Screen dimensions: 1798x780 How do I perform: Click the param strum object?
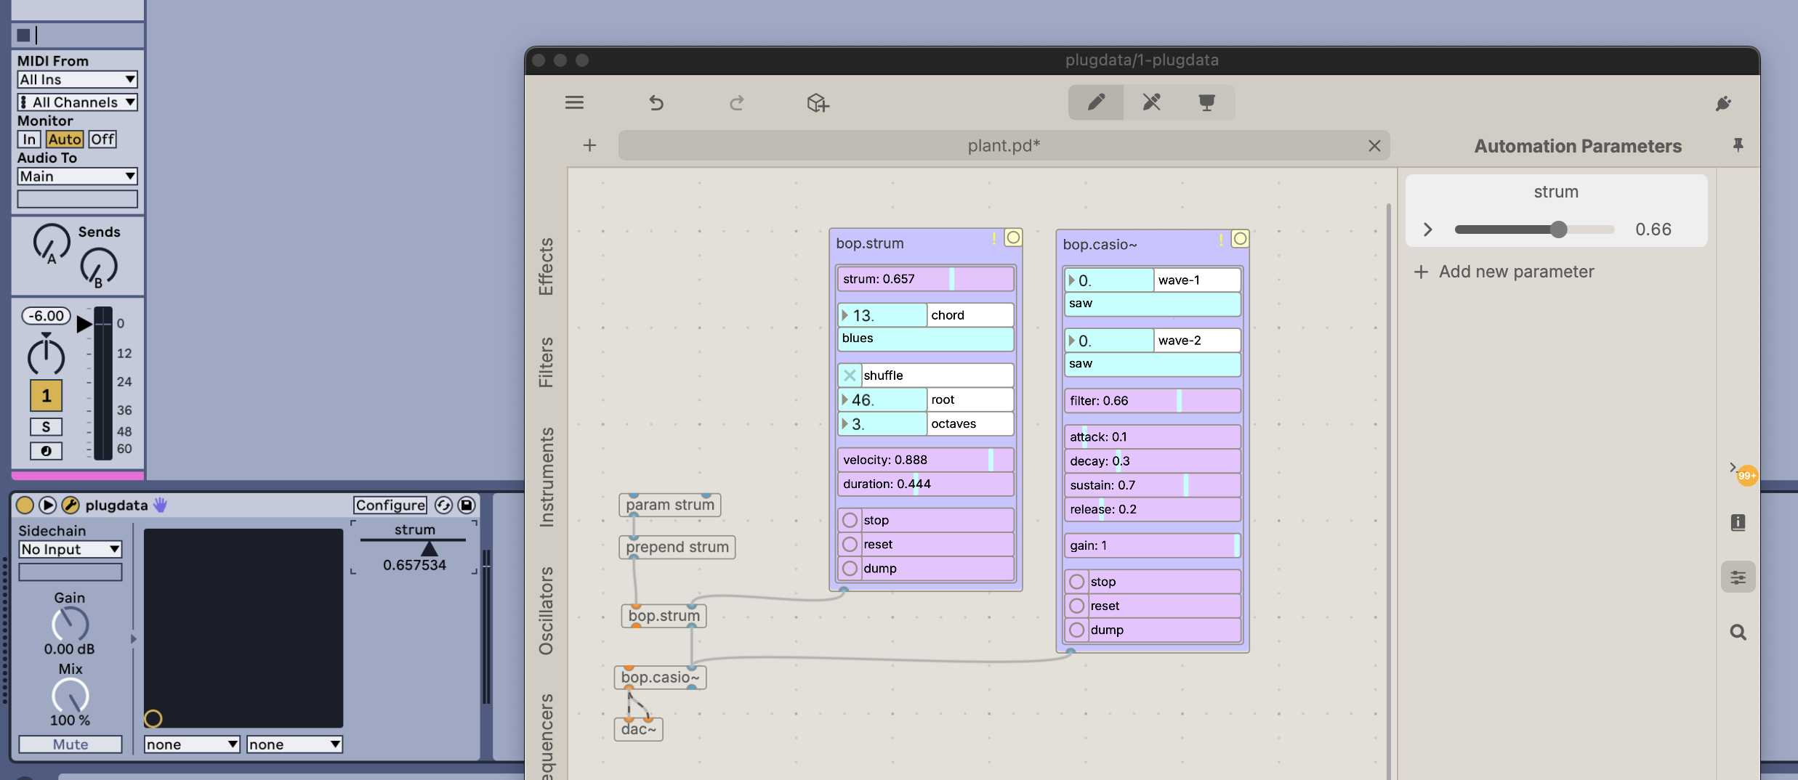coord(669,505)
